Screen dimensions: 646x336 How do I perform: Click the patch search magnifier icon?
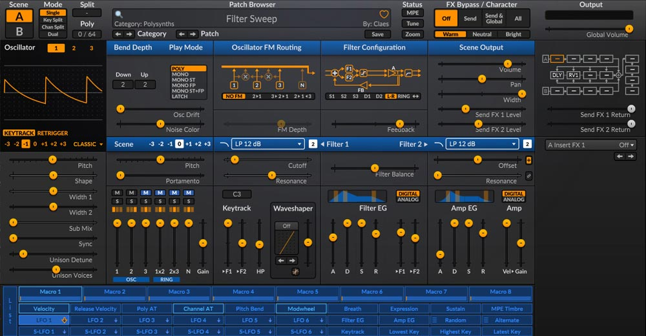pyautogui.click(x=119, y=14)
